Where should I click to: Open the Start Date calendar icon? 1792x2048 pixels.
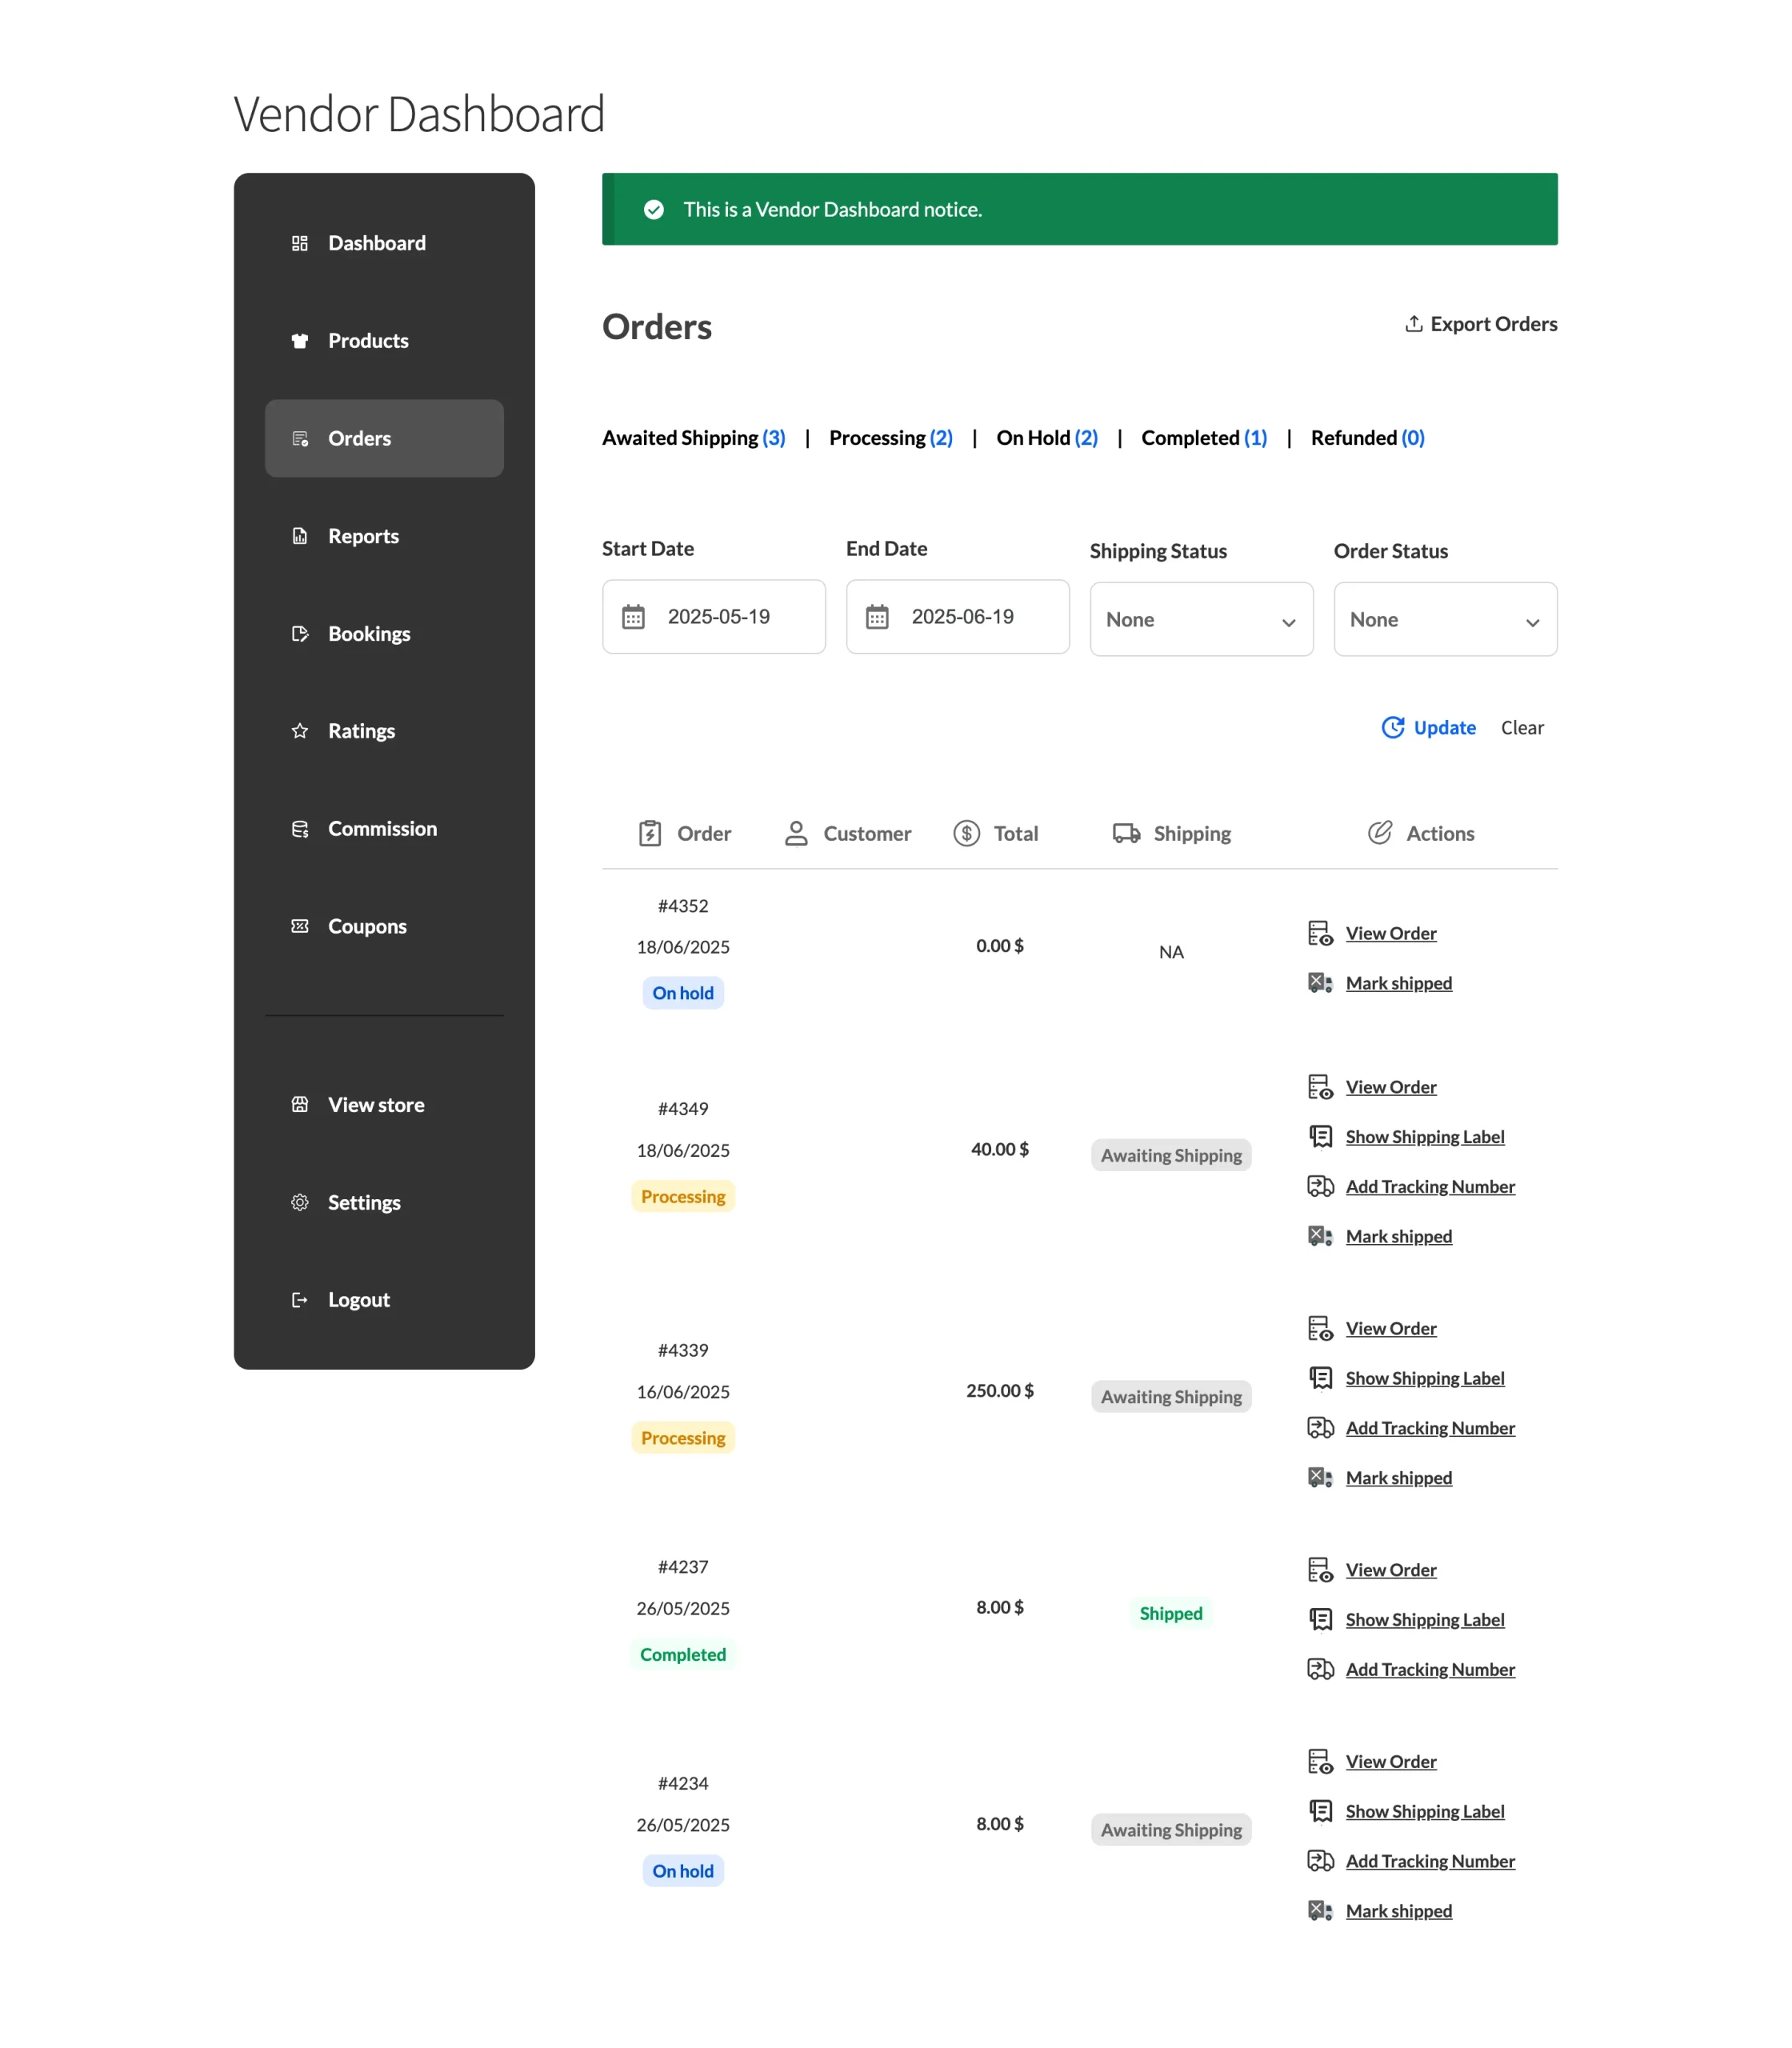(x=633, y=617)
